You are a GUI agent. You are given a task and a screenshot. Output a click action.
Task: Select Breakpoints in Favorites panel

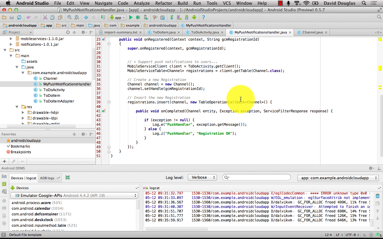(21, 152)
